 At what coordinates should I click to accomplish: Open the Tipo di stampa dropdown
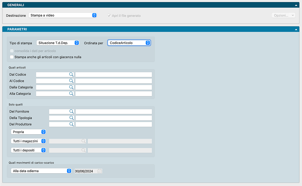point(58,43)
